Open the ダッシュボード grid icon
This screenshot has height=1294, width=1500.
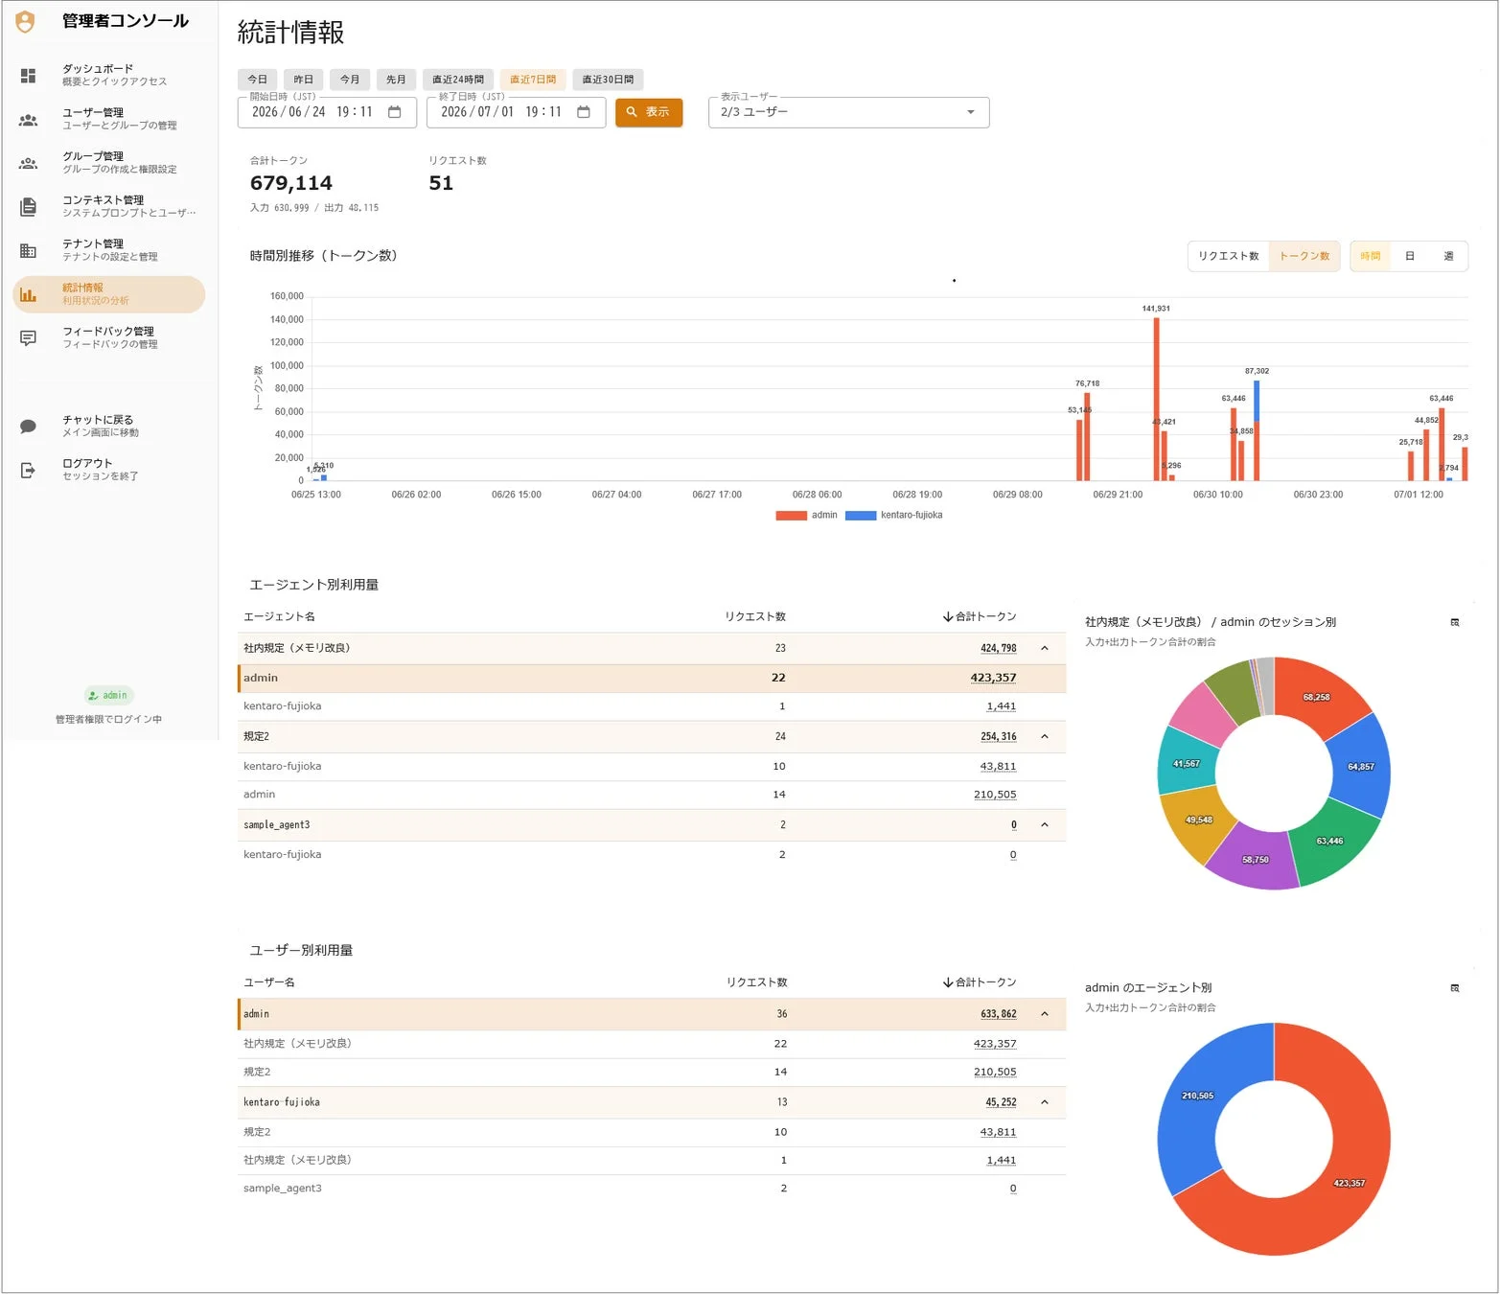point(28,75)
